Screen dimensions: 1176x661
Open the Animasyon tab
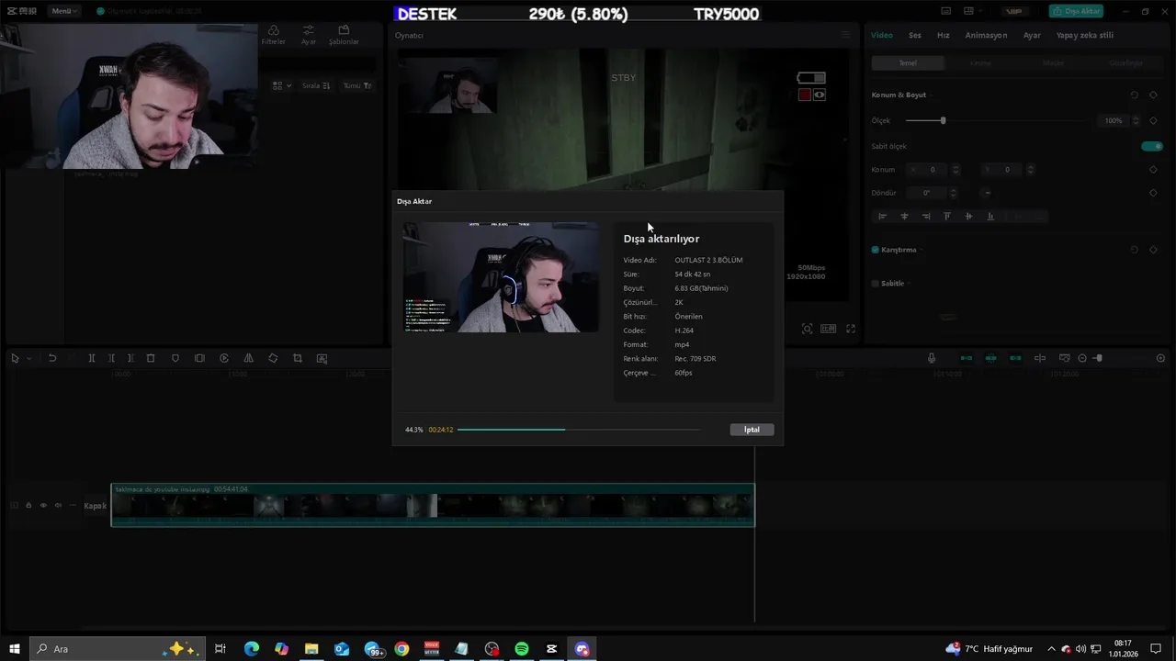pos(986,35)
